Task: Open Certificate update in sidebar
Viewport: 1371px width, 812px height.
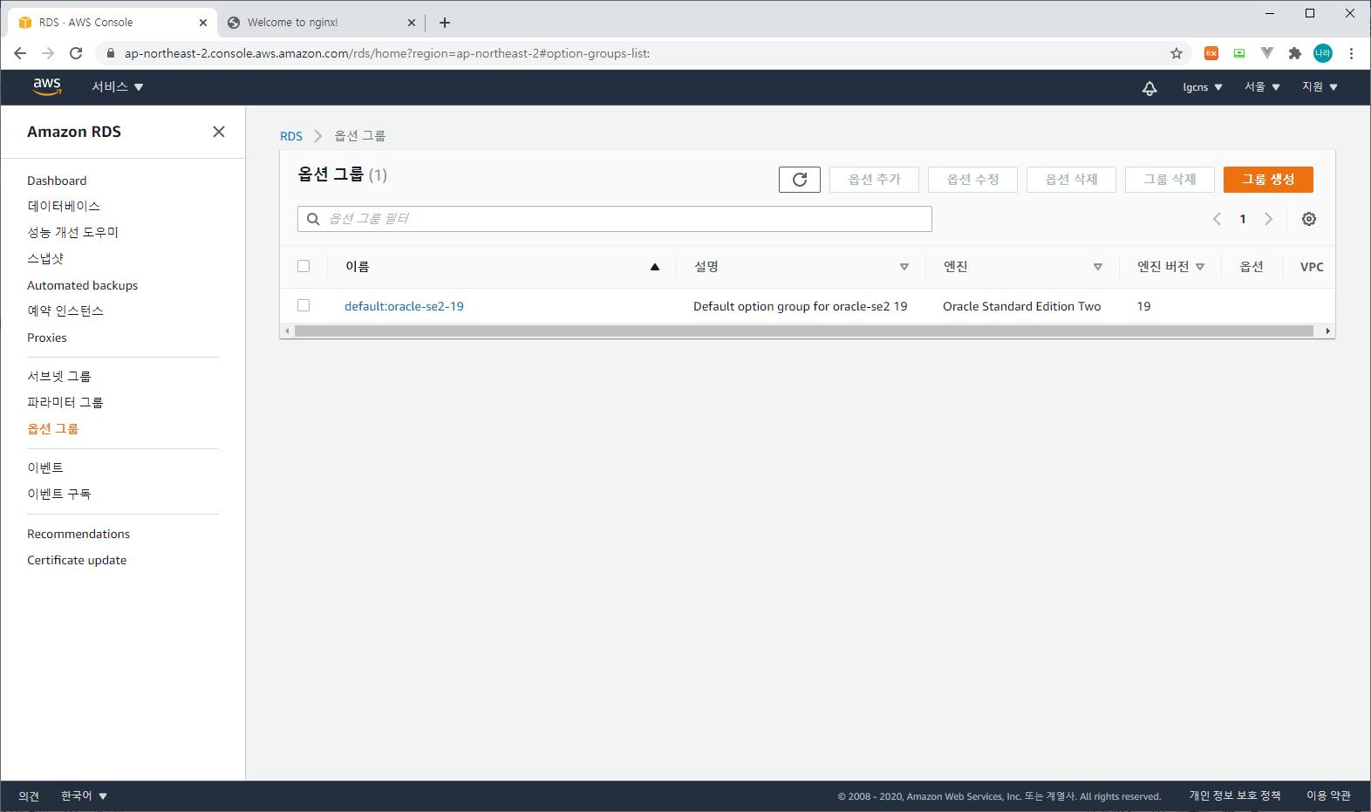Action: click(77, 560)
